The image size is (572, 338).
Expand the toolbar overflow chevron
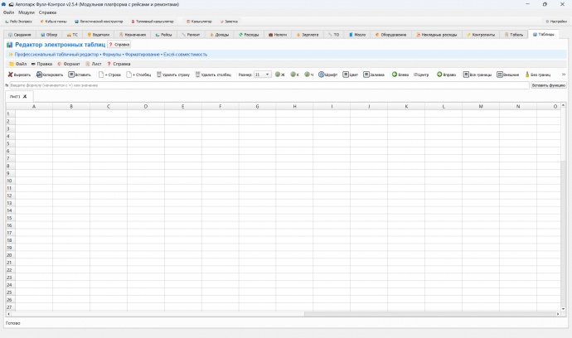pyautogui.click(x=564, y=75)
